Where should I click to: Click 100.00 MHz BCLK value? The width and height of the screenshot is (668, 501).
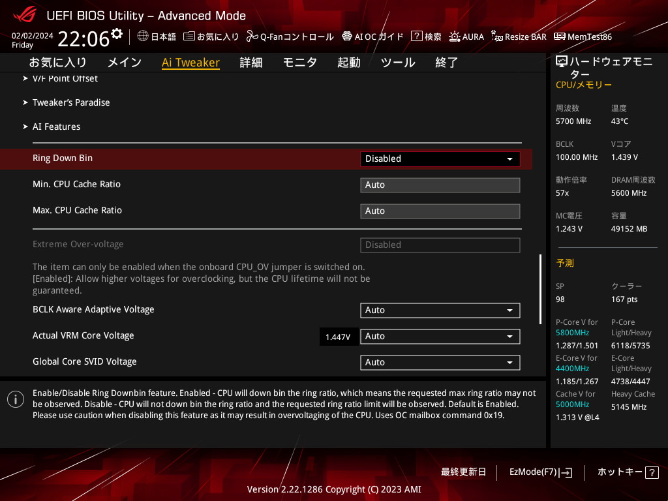pos(577,157)
